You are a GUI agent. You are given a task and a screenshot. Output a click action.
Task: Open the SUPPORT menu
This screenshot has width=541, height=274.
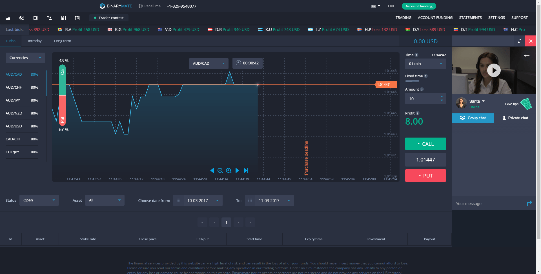520,18
